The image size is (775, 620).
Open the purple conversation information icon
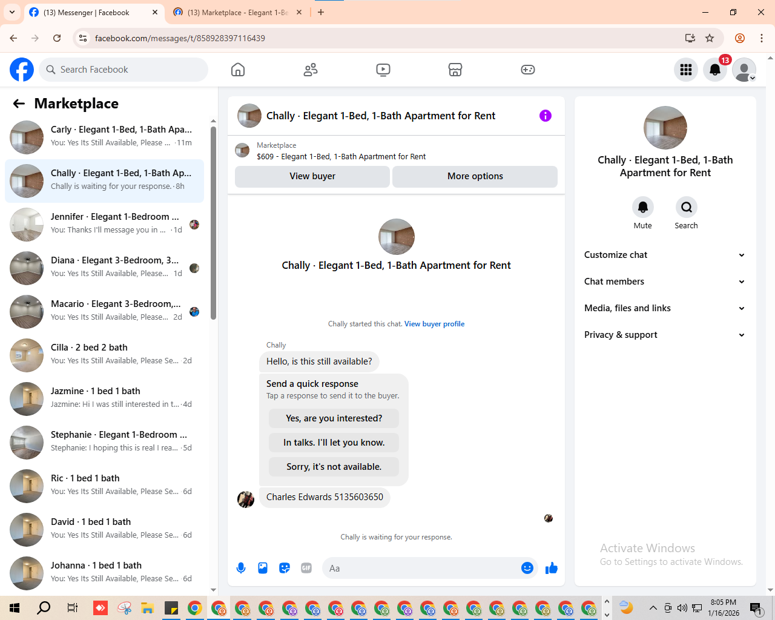tap(546, 116)
